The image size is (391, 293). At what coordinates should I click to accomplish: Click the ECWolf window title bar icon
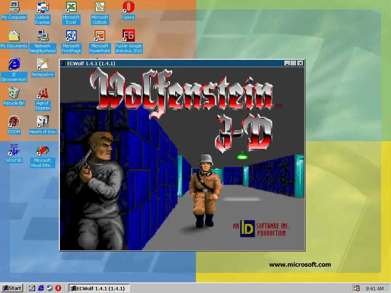64,63
